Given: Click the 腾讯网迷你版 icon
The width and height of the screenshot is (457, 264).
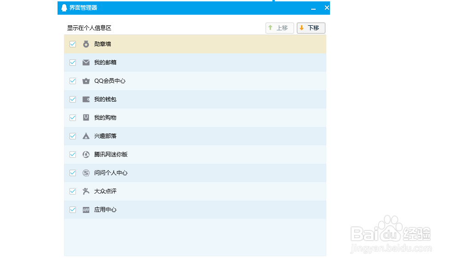Looking at the screenshot, I should 86,155.
